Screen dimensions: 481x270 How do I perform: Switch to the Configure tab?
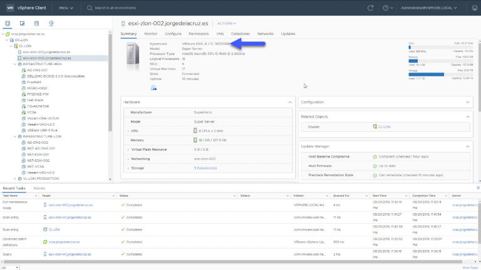[x=173, y=34]
